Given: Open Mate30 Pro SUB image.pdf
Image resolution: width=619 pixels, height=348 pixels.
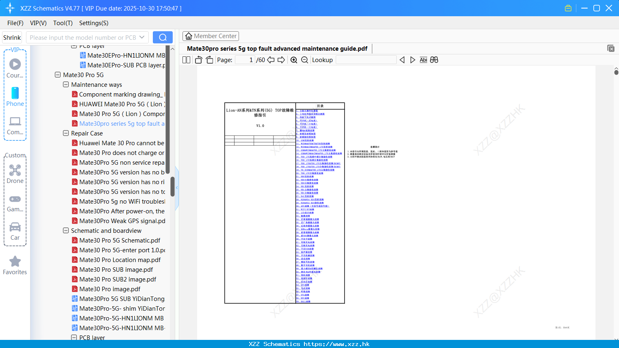Looking at the screenshot, I should pos(112,270).
